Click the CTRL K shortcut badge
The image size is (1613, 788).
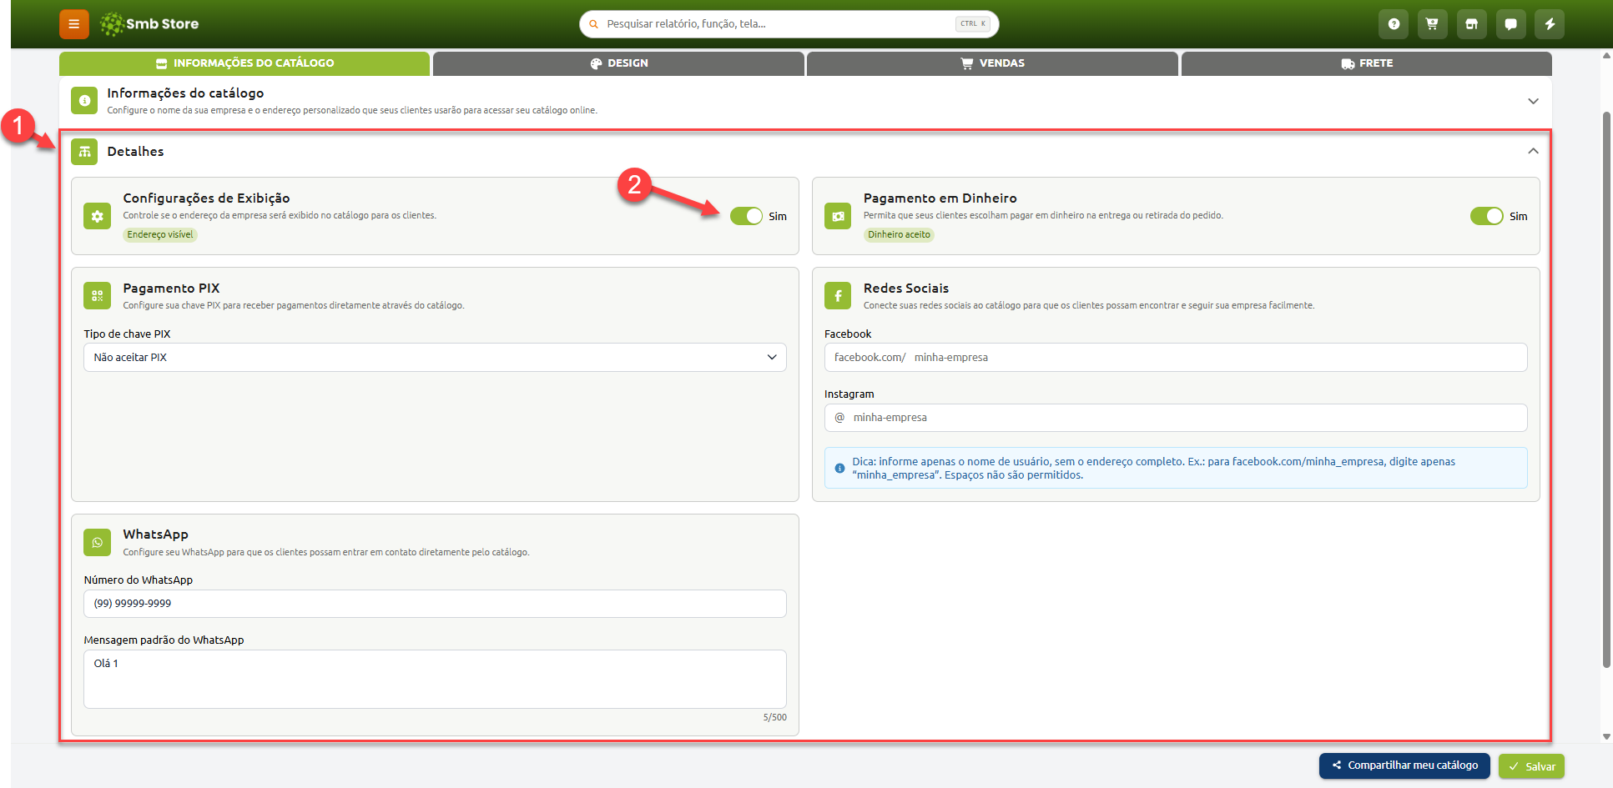[973, 24]
